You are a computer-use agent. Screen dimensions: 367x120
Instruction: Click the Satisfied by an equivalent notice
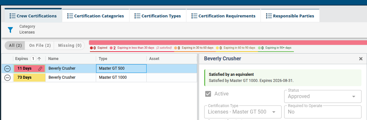(x=283, y=78)
